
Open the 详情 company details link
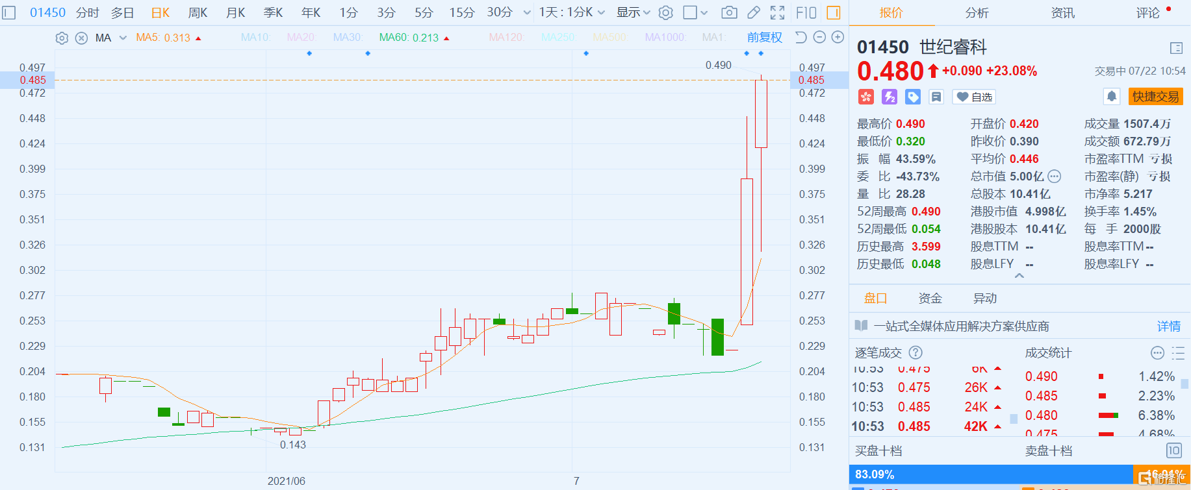click(x=1168, y=326)
